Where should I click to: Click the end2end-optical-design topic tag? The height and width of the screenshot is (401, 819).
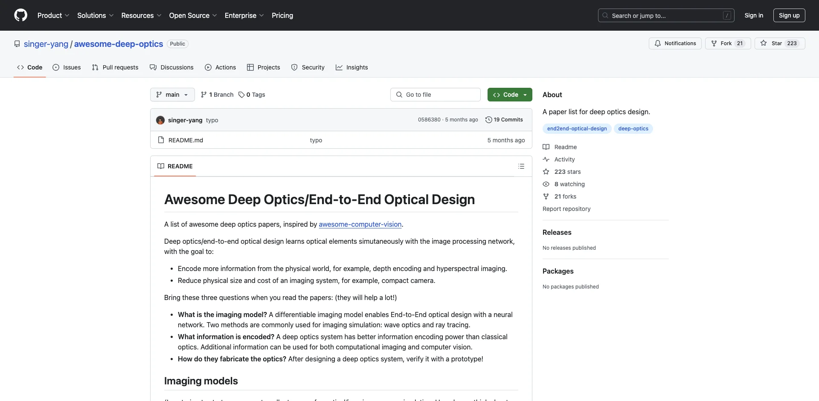click(577, 129)
